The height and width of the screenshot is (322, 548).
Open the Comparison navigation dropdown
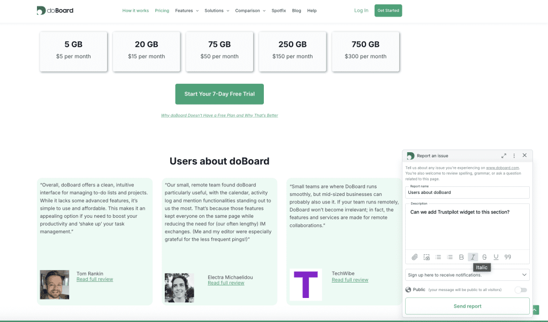250,11
